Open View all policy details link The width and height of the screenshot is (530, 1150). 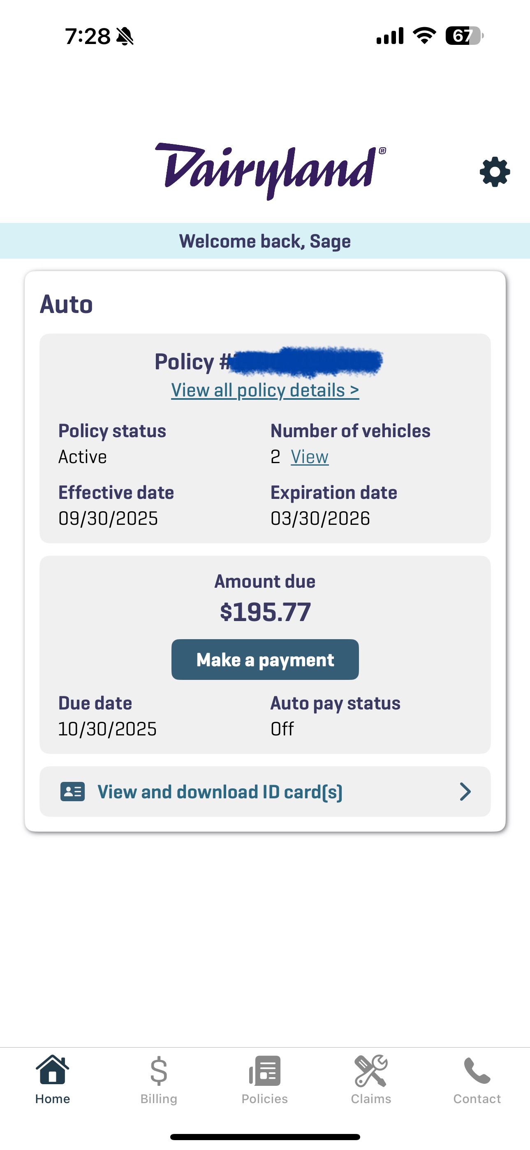click(x=265, y=390)
